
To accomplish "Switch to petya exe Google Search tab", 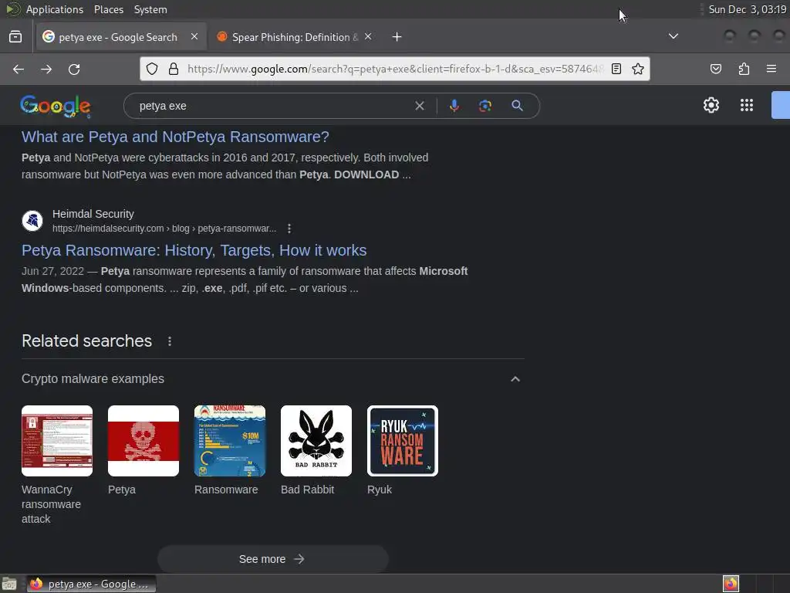I will [121, 37].
